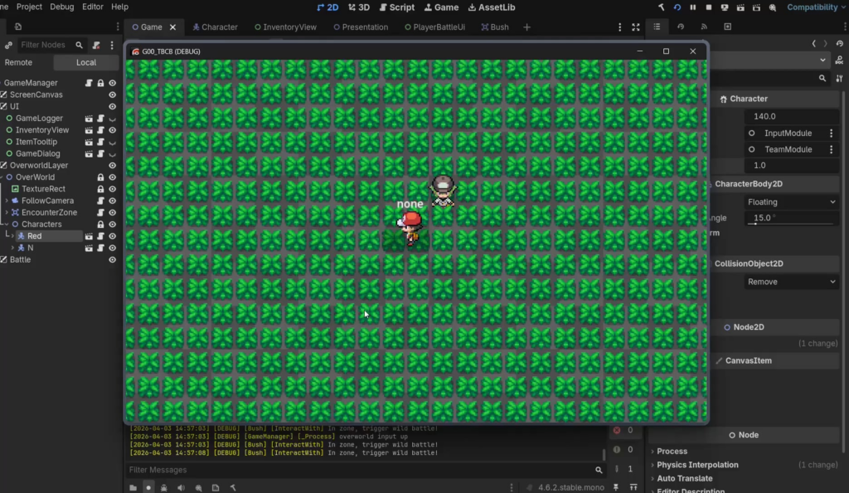Pause the running project
This screenshot has height=493, width=849.
pos(692,7)
